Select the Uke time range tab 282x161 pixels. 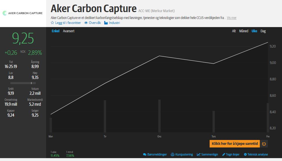[x=254, y=31]
